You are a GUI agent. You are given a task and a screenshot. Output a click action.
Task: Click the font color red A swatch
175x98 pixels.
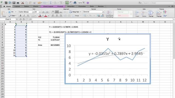46,16
